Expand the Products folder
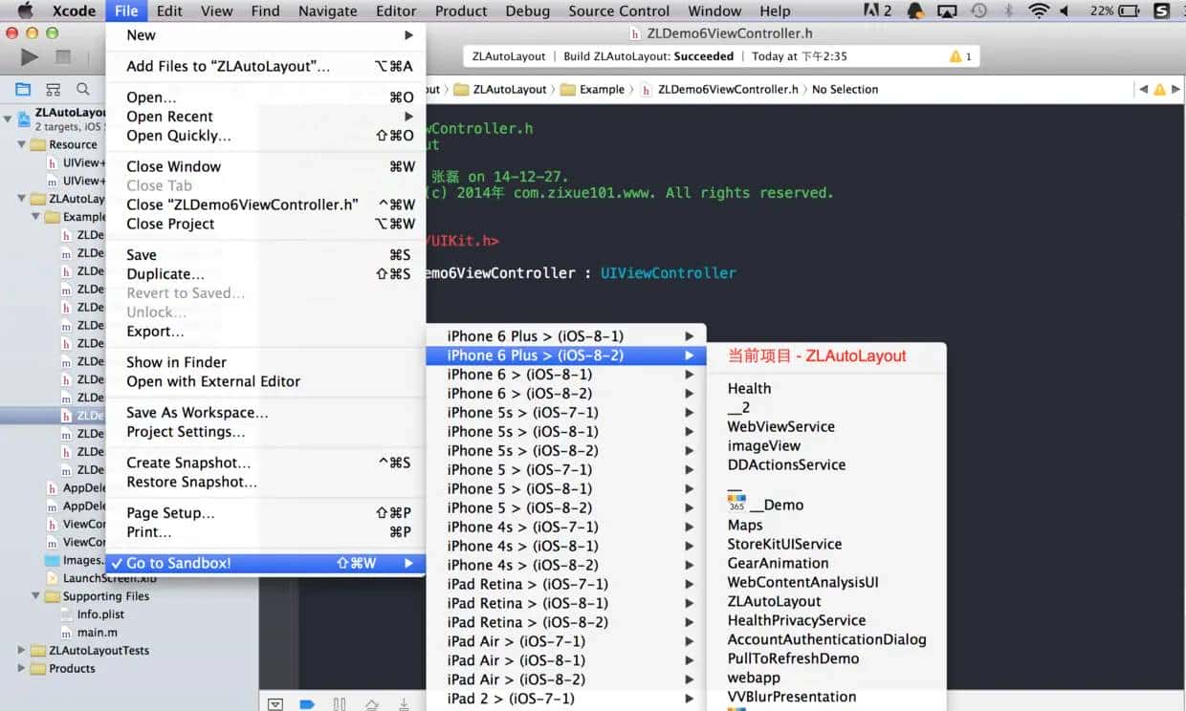The image size is (1186, 711). [x=22, y=668]
